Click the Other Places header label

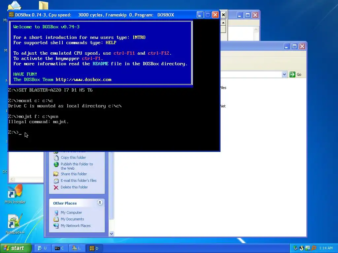pos(65,203)
